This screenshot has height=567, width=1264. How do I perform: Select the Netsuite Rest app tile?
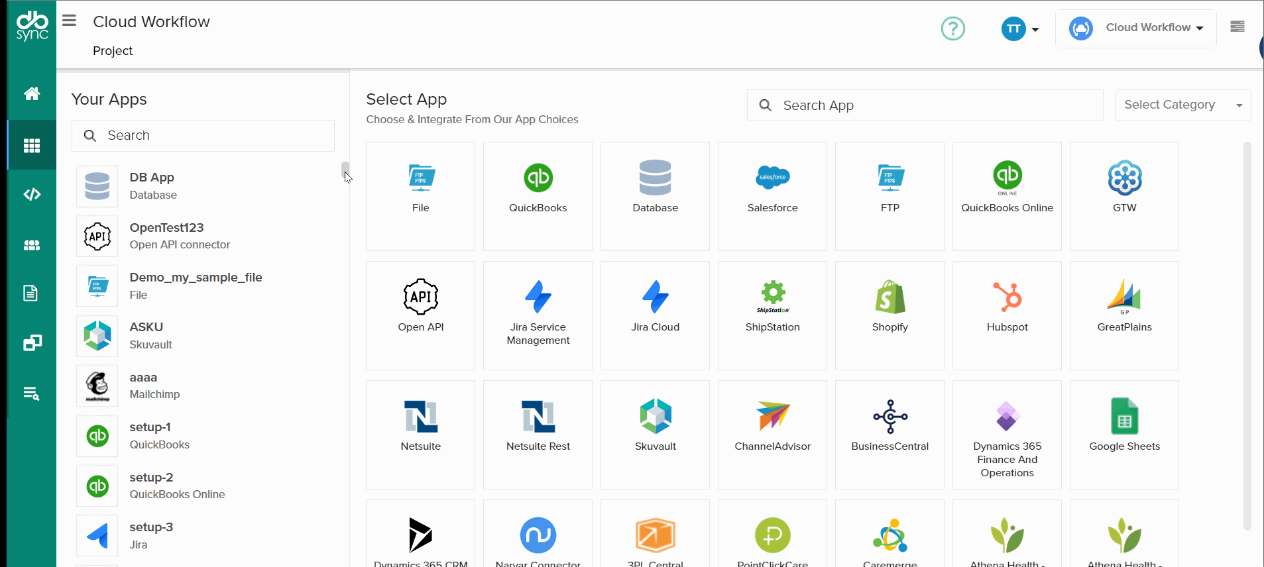pos(538,435)
